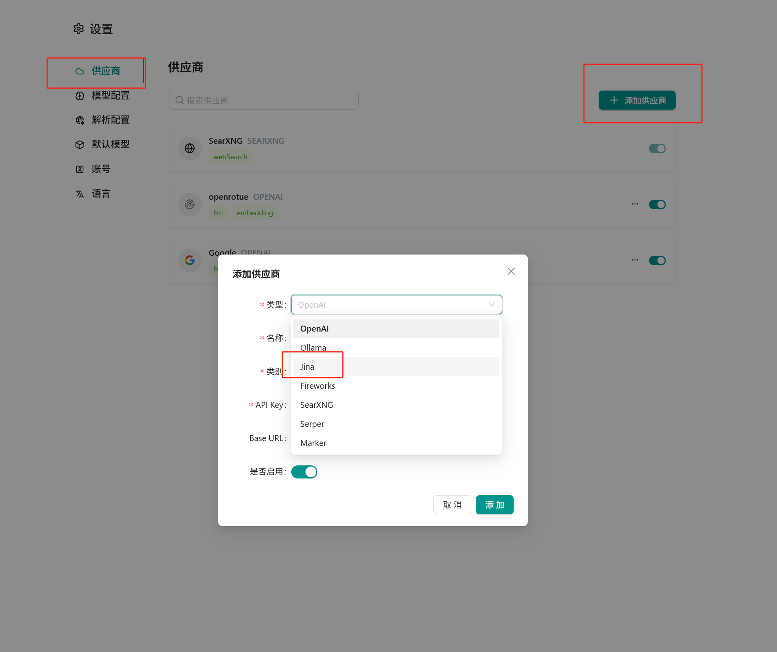This screenshot has height=652, width=777.
Task: Toggle the SearXNG provider switch
Action: coord(657,149)
